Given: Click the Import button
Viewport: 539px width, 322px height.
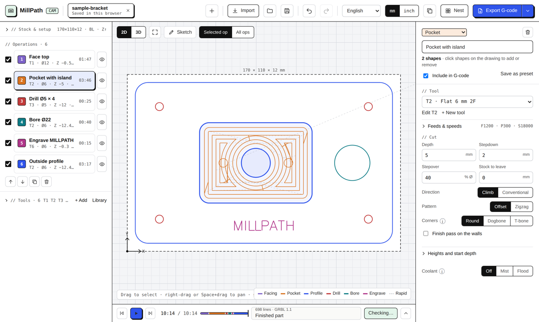Looking at the screenshot, I should tap(243, 11).
